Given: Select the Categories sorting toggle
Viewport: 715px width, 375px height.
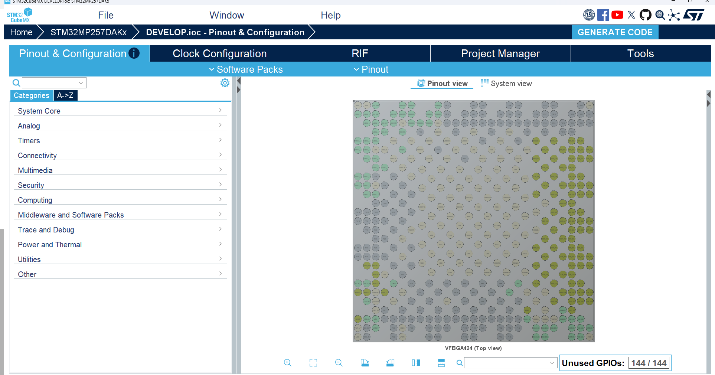Looking at the screenshot, I should [32, 95].
